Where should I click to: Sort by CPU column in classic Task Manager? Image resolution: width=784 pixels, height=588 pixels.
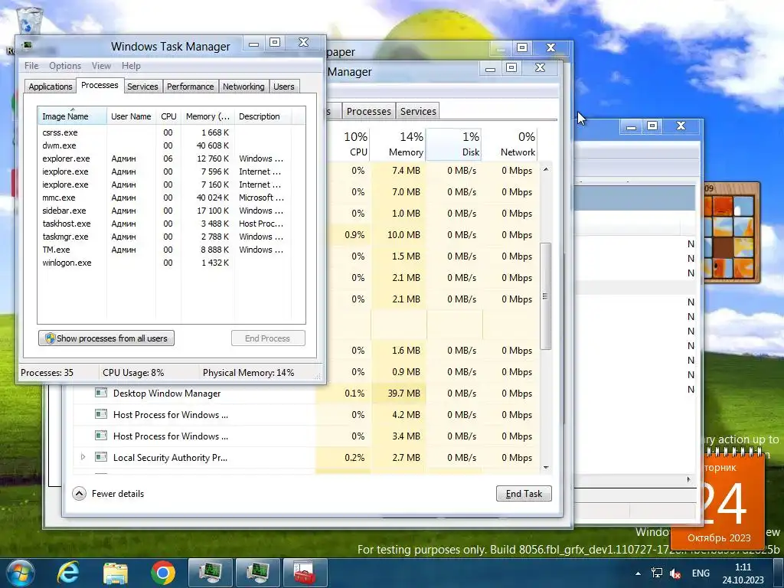coord(168,116)
